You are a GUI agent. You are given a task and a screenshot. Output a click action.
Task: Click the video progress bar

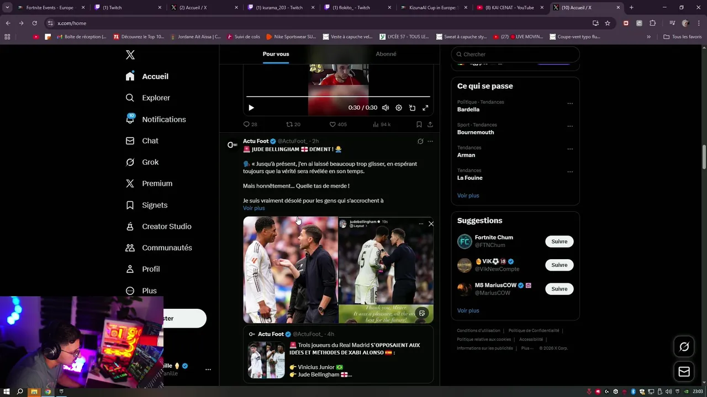pos(338,96)
